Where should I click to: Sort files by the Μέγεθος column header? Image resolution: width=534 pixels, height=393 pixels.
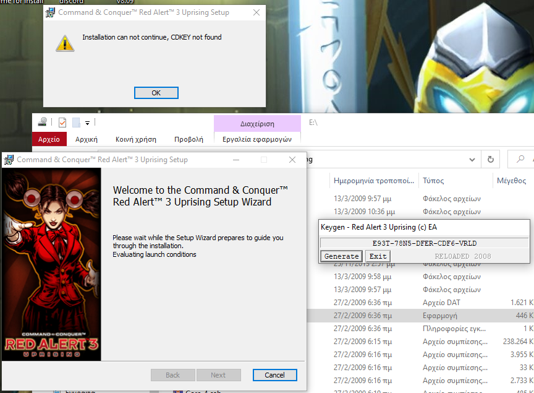(512, 181)
